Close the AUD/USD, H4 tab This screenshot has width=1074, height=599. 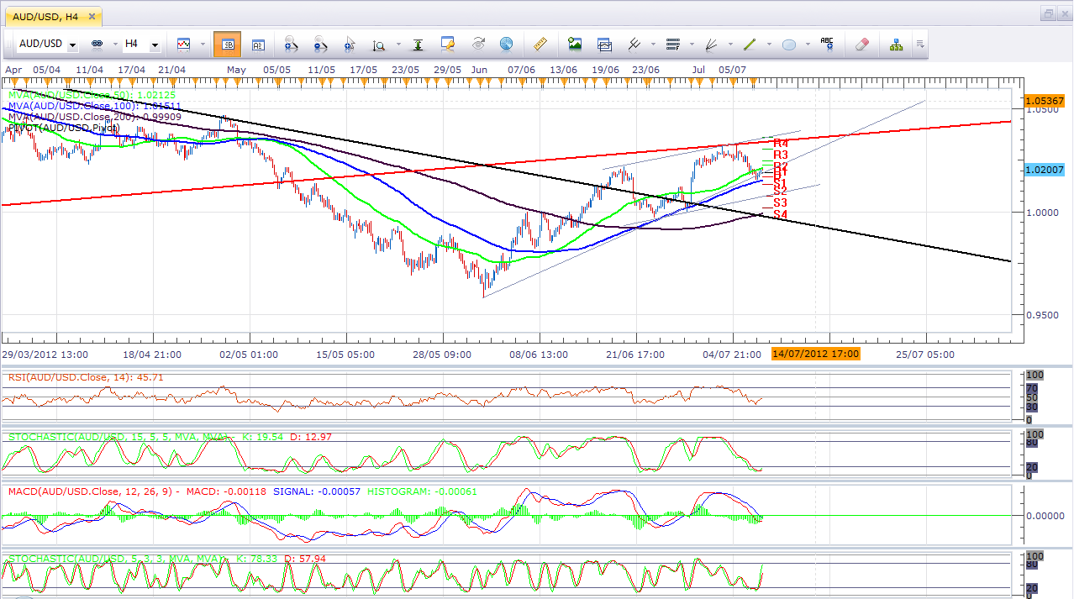pos(91,15)
